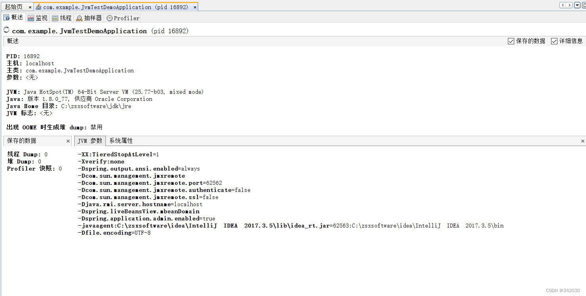The width and height of the screenshot is (586, 296).
Task: Uncheck the 保存的数据 checkbox
Action: (511, 41)
